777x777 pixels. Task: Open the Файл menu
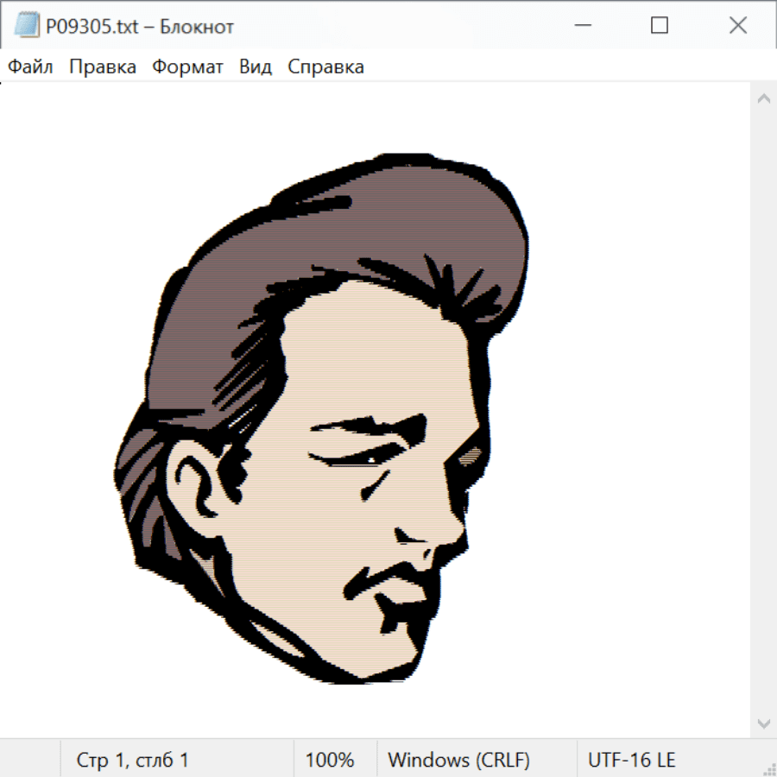[x=30, y=67]
